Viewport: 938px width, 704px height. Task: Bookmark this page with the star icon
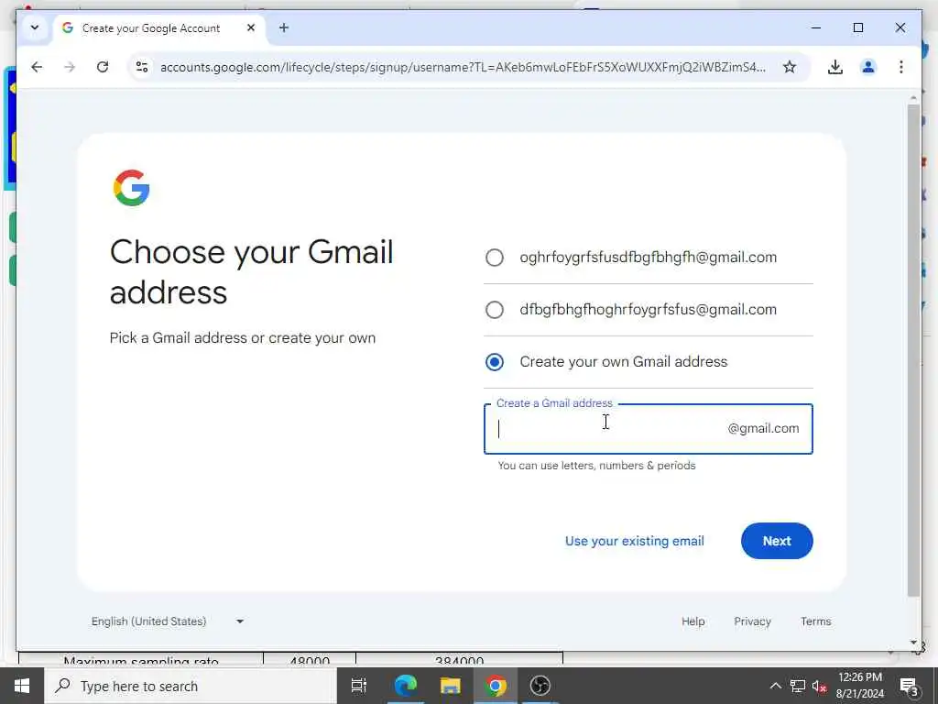pyautogui.click(x=790, y=67)
